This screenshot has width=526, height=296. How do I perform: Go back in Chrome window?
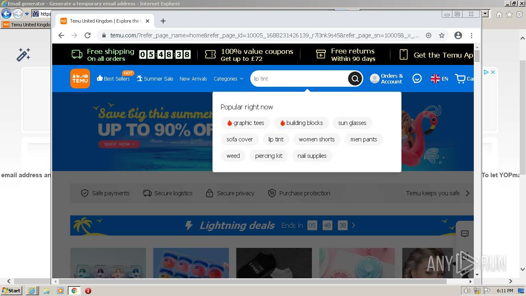61,35
